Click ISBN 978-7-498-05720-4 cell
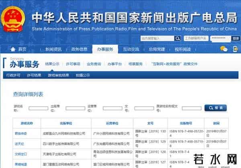Image resolution: width=241 pixels, height=168 pixels. click(x=187, y=133)
